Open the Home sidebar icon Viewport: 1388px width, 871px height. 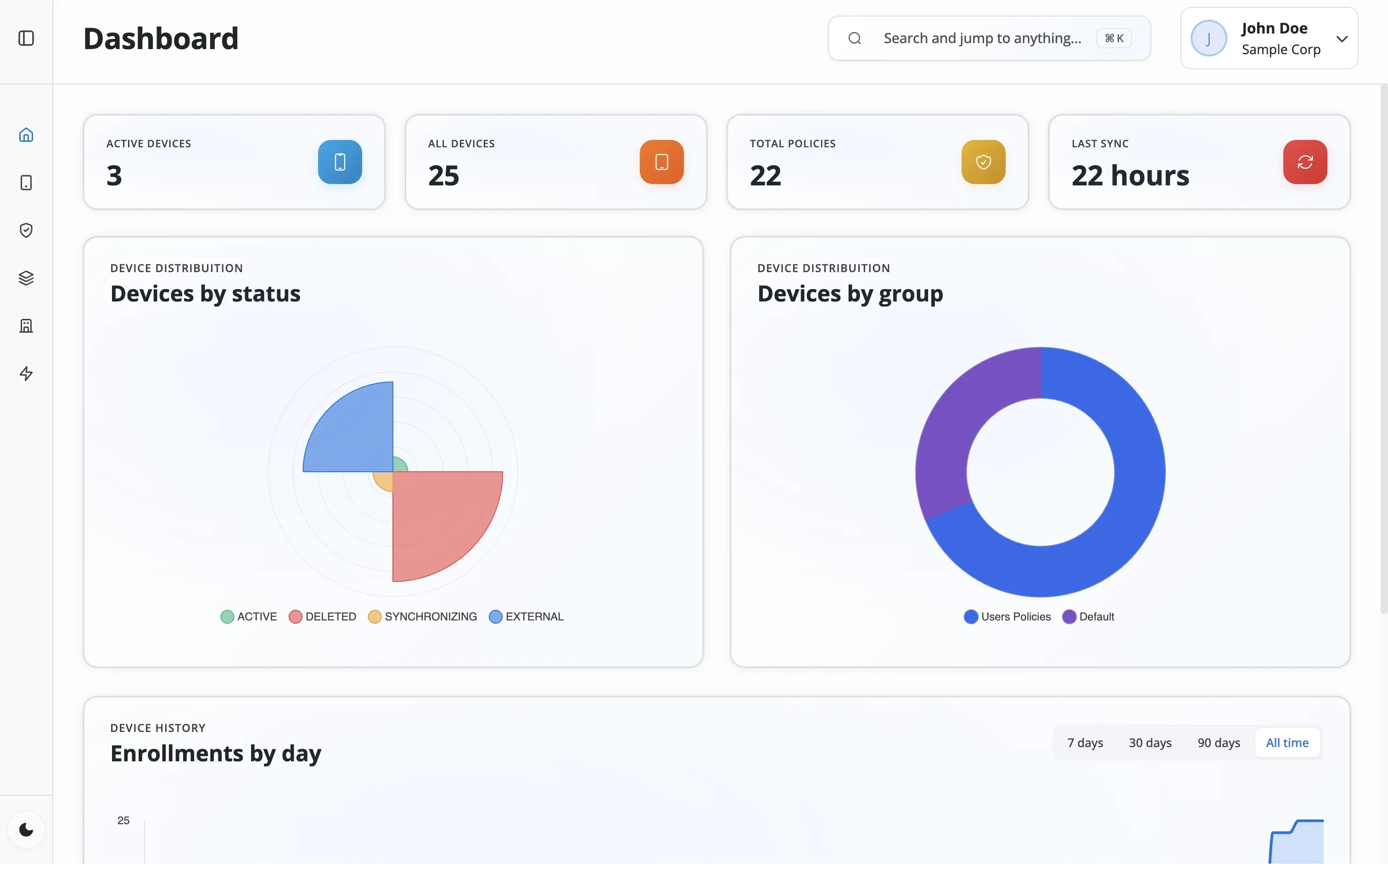click(x=26, y=135)
